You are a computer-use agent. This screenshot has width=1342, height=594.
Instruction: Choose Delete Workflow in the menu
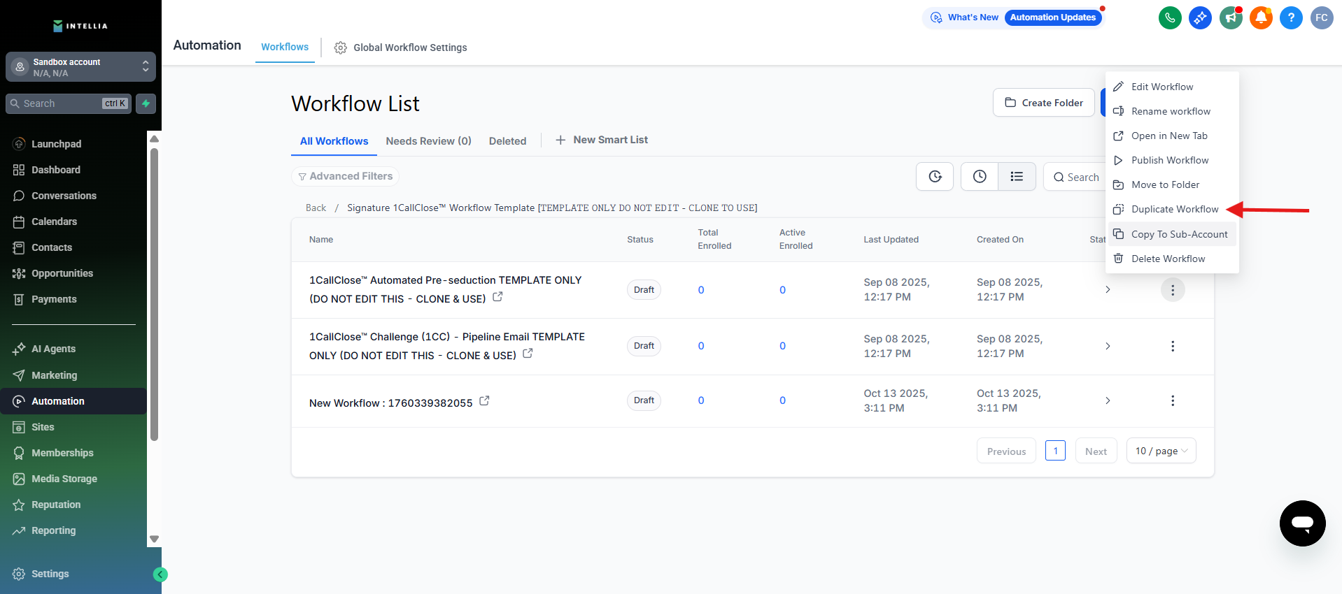point(1168,259)
